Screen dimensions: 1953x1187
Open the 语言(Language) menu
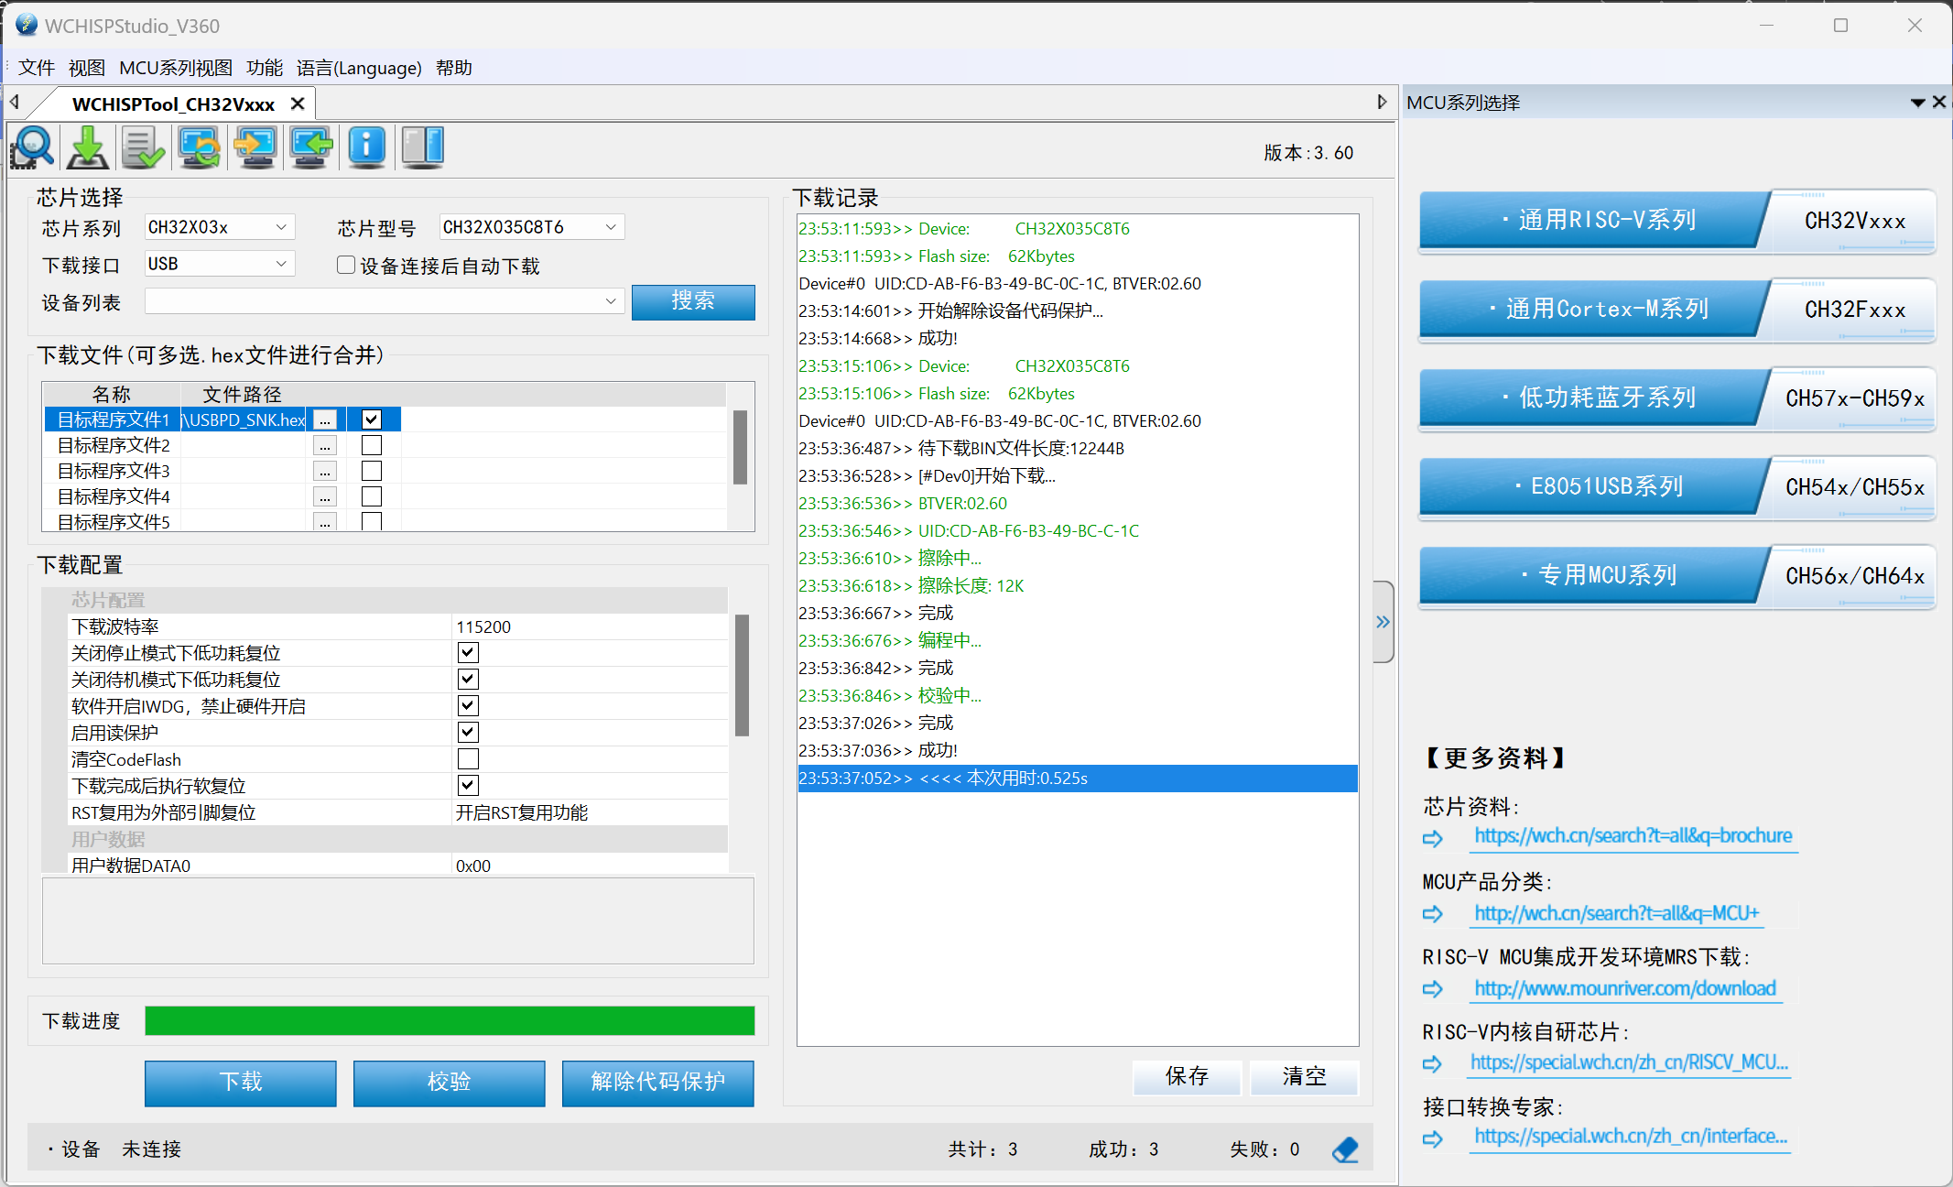coord(359,68)
